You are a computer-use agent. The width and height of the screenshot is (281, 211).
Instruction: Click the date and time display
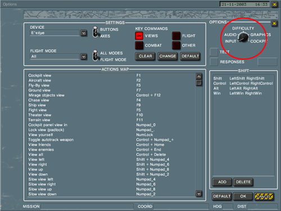click(244, 4)
